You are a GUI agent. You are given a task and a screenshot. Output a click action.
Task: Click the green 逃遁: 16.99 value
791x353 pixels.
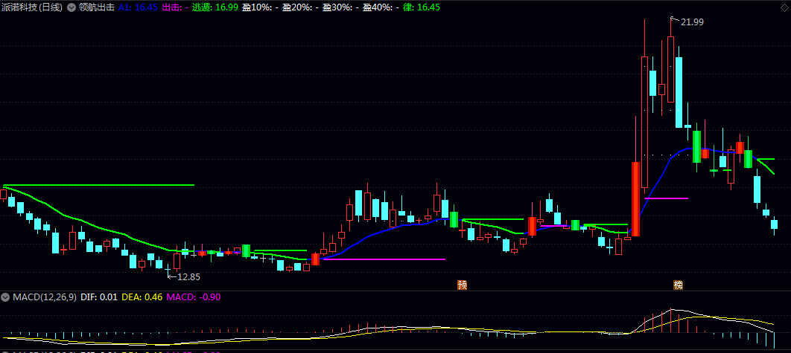click(215, 7)
